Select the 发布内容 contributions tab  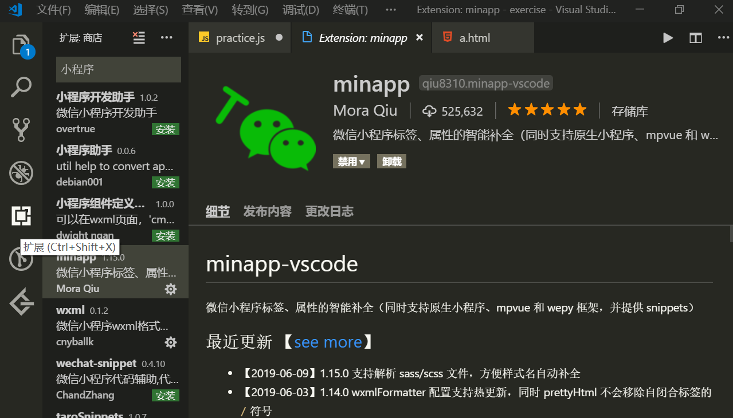coord(268,211)
